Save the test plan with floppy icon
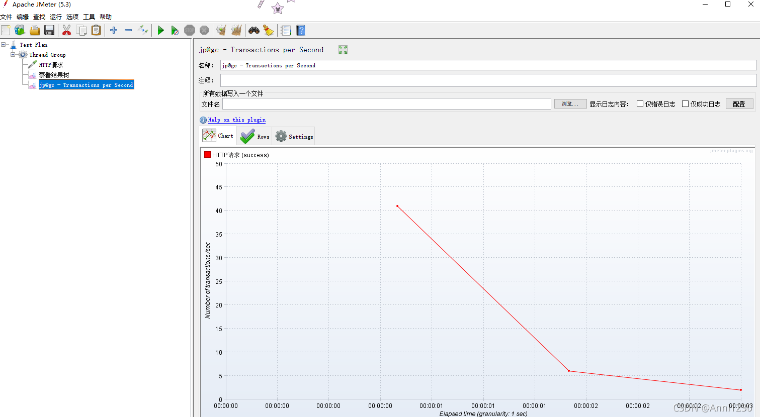 click(49, 31)
